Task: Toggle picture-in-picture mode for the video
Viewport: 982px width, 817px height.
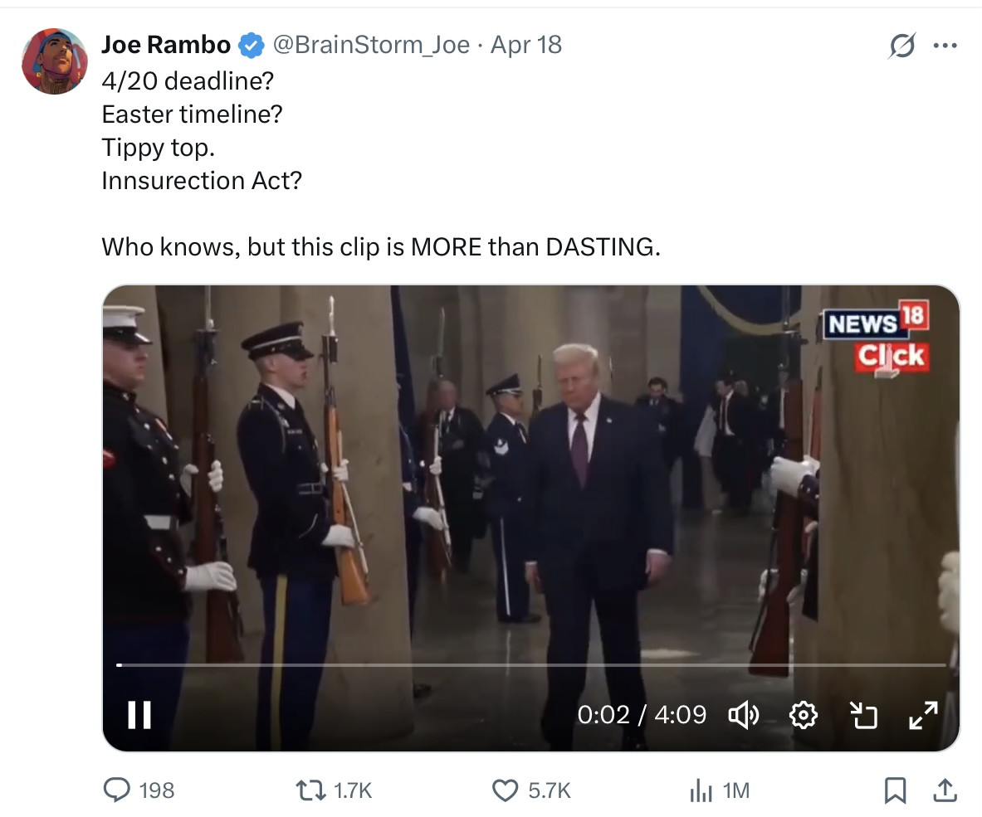Action: (863, 714)
